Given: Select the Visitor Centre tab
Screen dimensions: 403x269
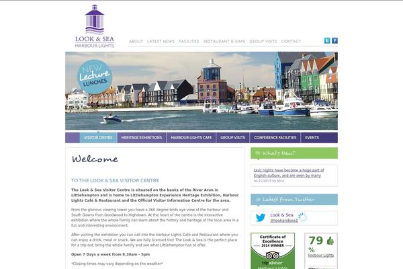Looking at the screenshot, I should pos(98,138).
